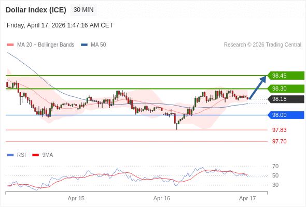Image resolution: width=306 pixels, height=207 pixels.
Task: Click the 98.30 resistance price tag
Action: tap(286, 88)
